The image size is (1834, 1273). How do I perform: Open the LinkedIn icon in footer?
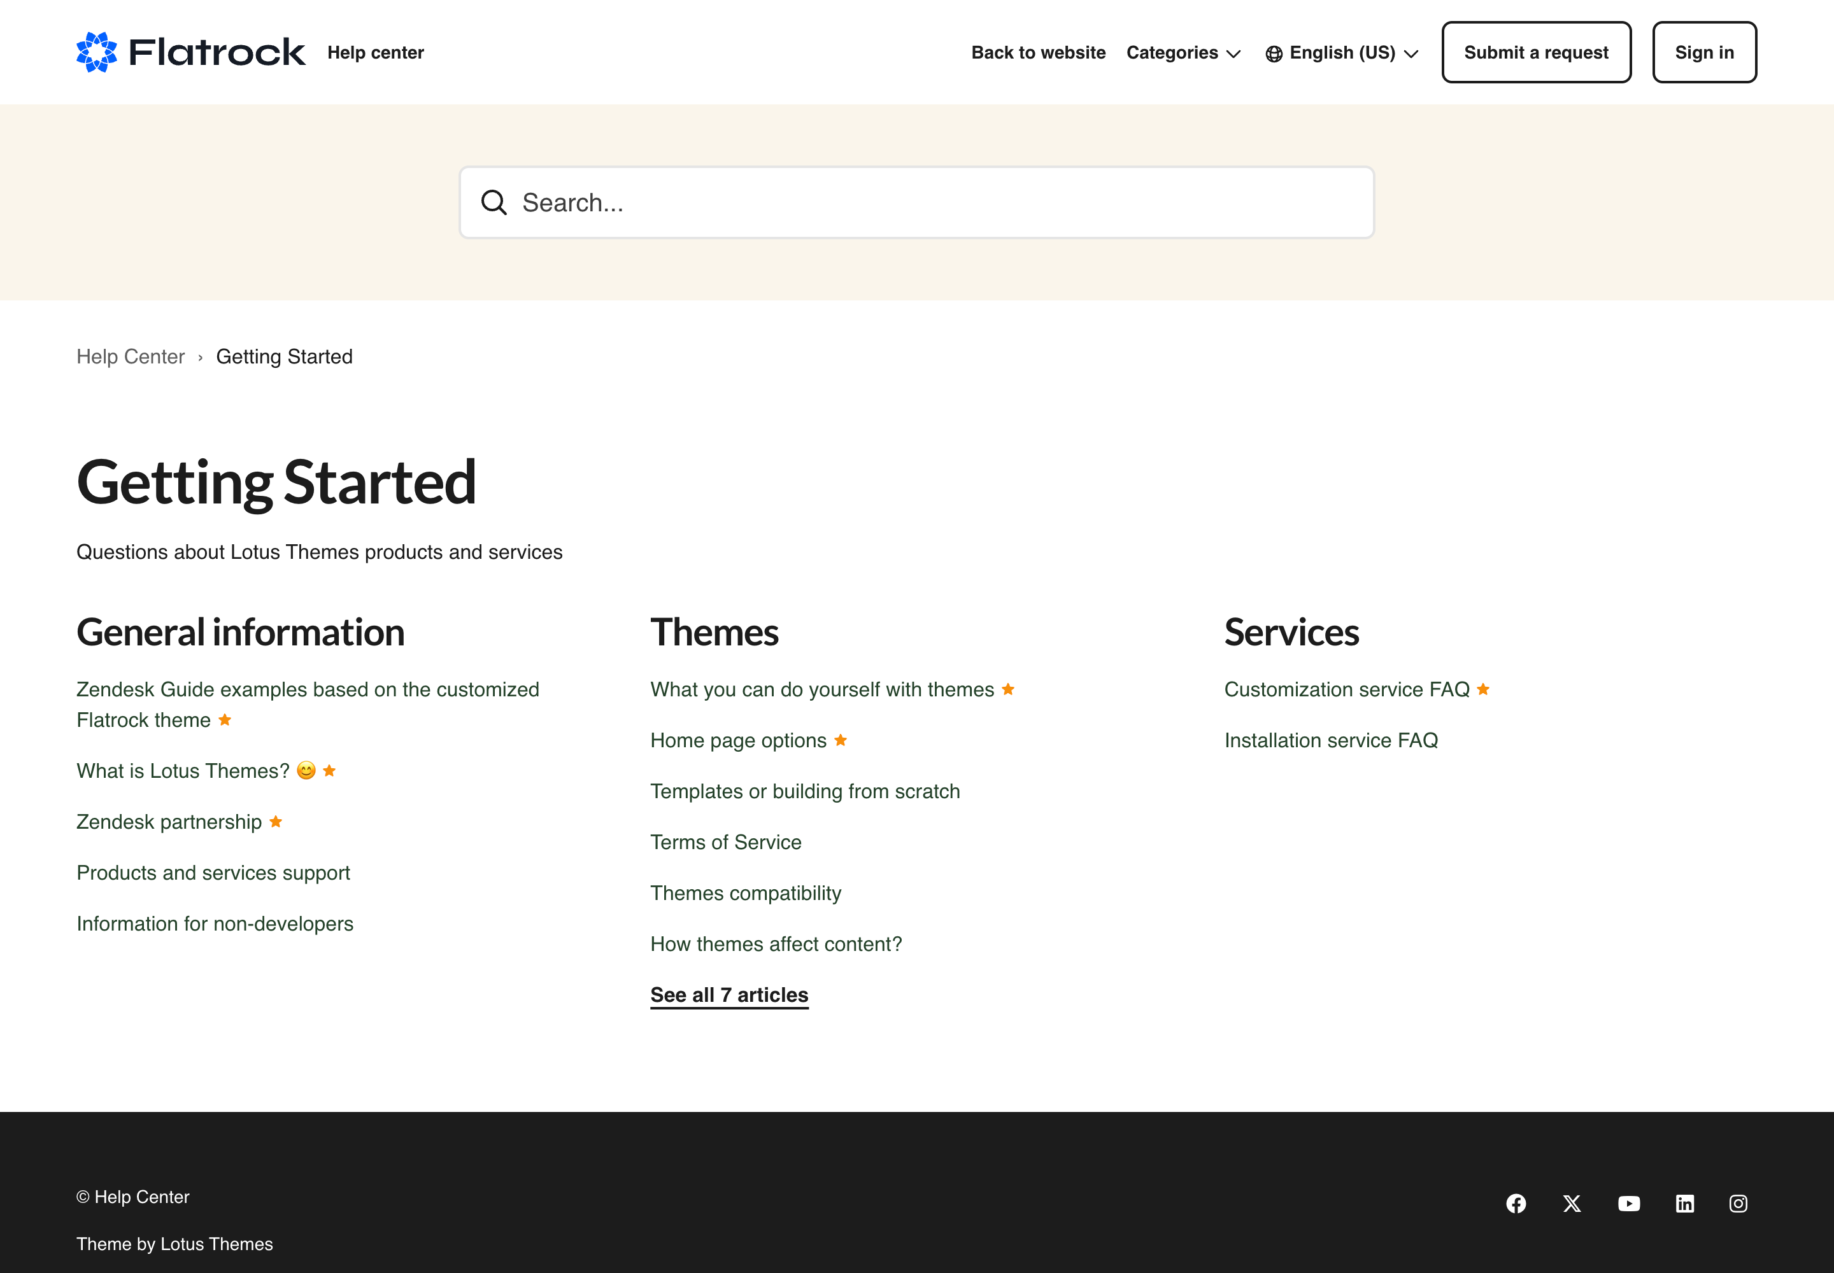point(1684,1204)
